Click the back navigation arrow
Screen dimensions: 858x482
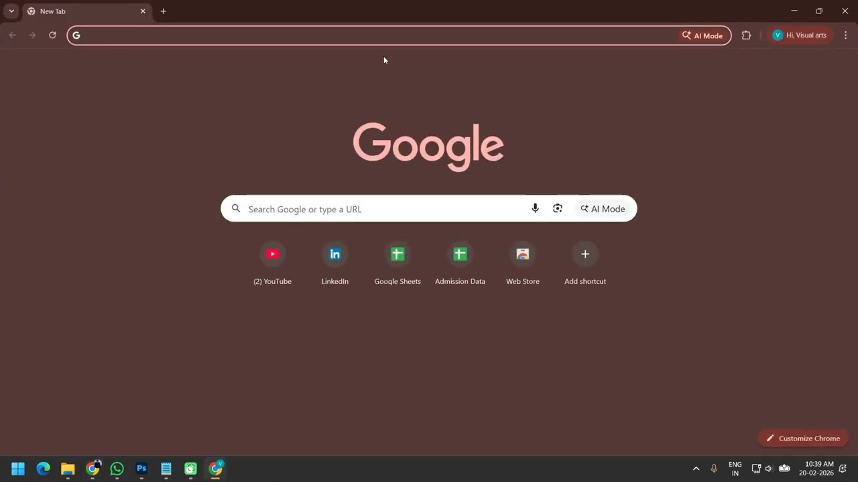tap(12, 35)
